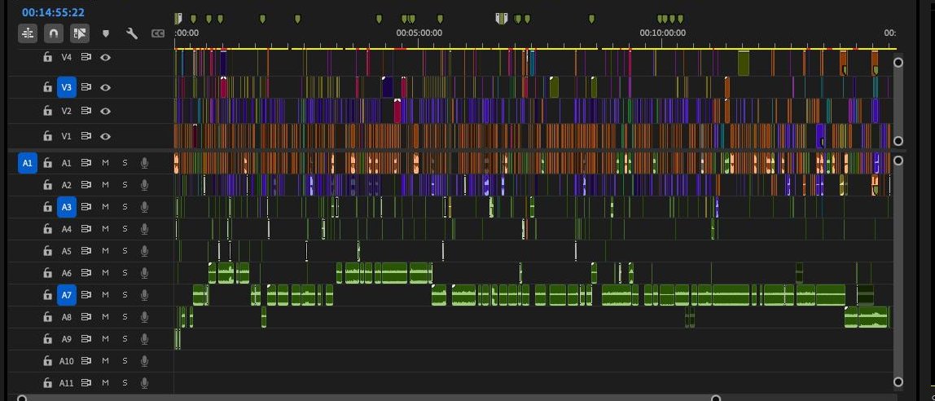Toggle A1 source patching button

point(28,163)
